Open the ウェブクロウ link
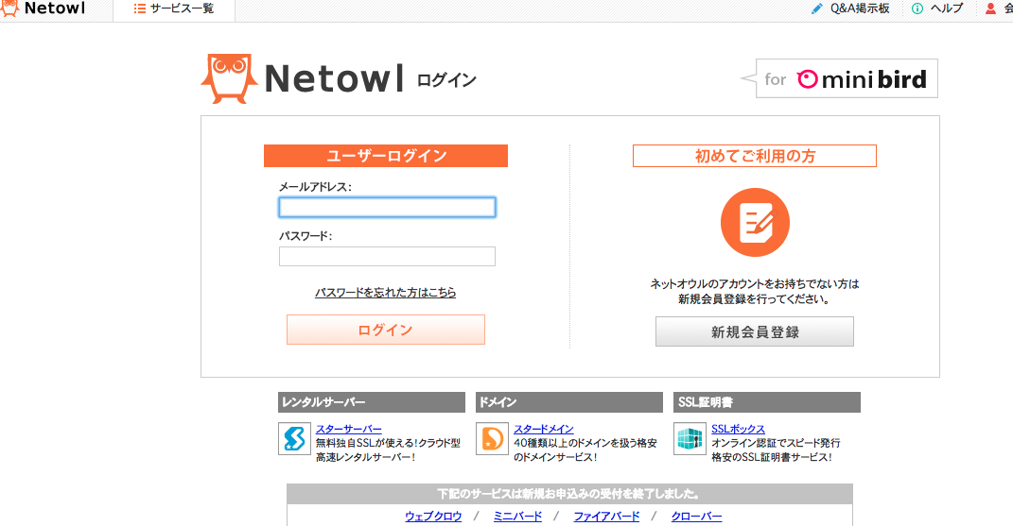This screenshot has height=526, width=1013. (x=433, y=517)
